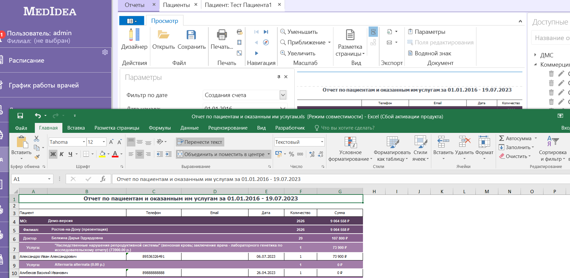
Task: Toggle align text right in Excel
Action: coord(148,154)
